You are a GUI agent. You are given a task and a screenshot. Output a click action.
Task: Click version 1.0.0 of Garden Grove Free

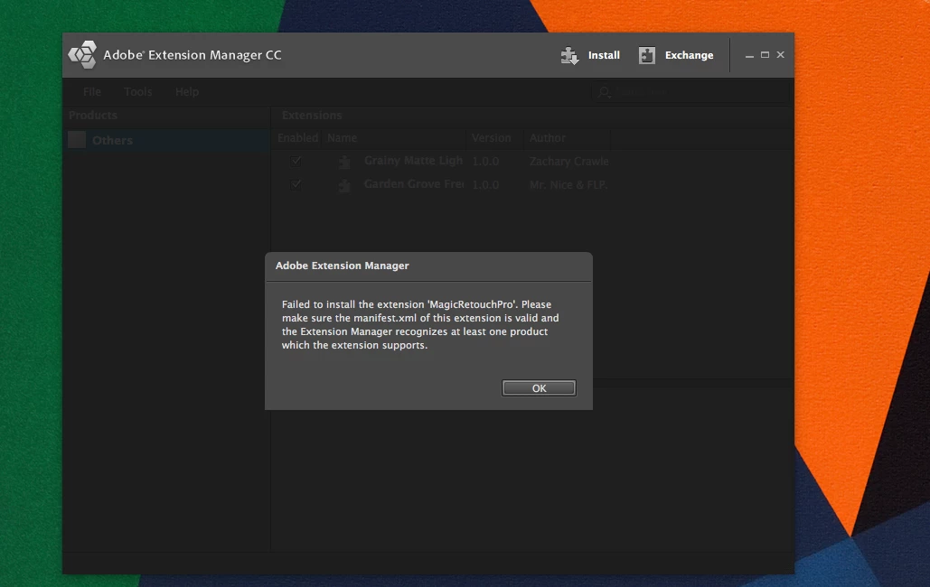(x=485, y=185)
